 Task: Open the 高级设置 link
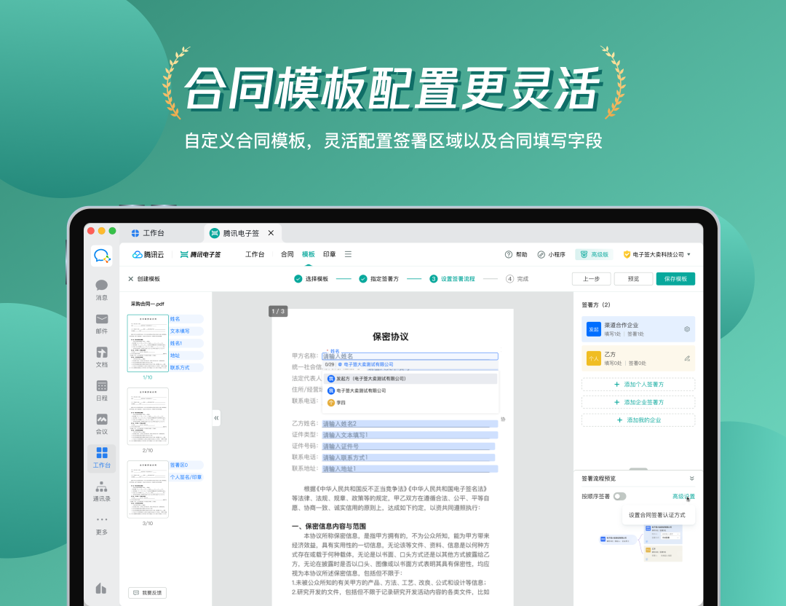pyautogui.click(x=683, y=496)
